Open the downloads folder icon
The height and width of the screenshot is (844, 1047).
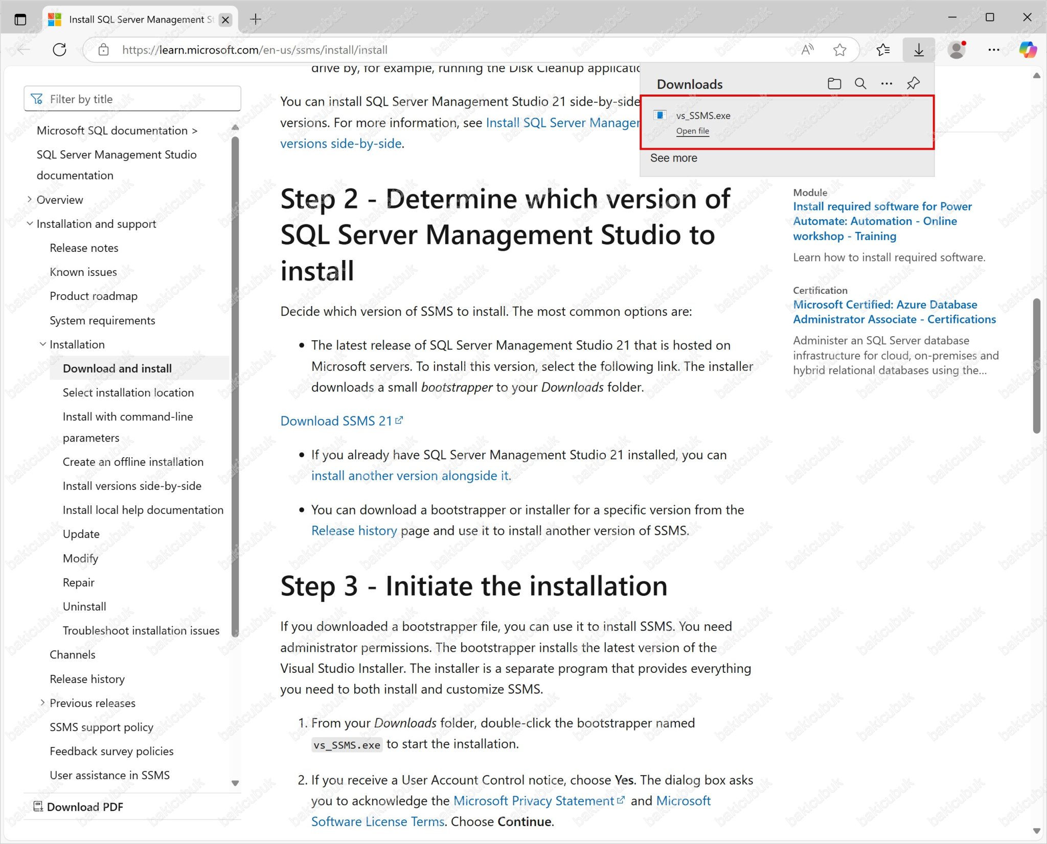click(x=834, y=83)
